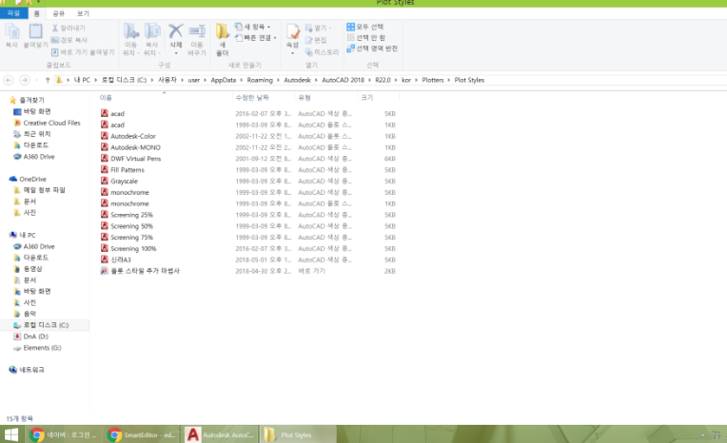
Task: Open the Windows Start button
Action: click(11, 434)
